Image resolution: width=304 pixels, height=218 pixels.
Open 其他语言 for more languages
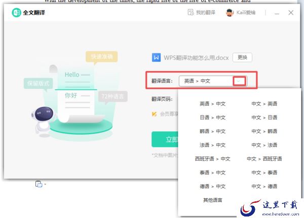[x=212, y=200]
